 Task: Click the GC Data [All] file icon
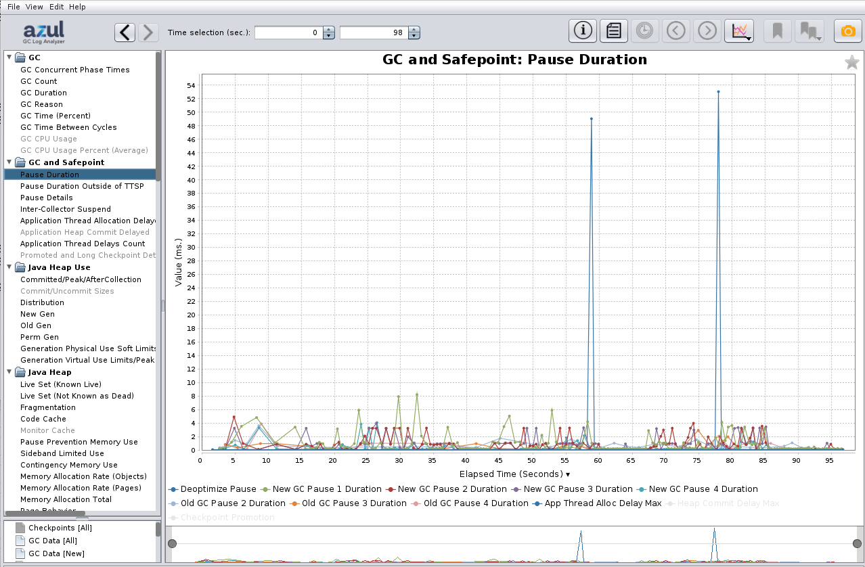pyautogui.click(x=20, y=541)
